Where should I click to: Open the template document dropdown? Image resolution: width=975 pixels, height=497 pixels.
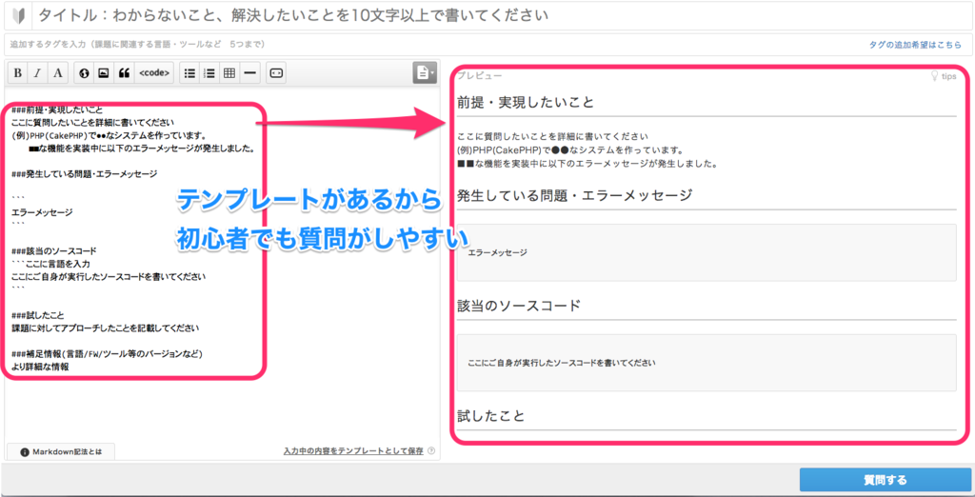pos(425,72)
